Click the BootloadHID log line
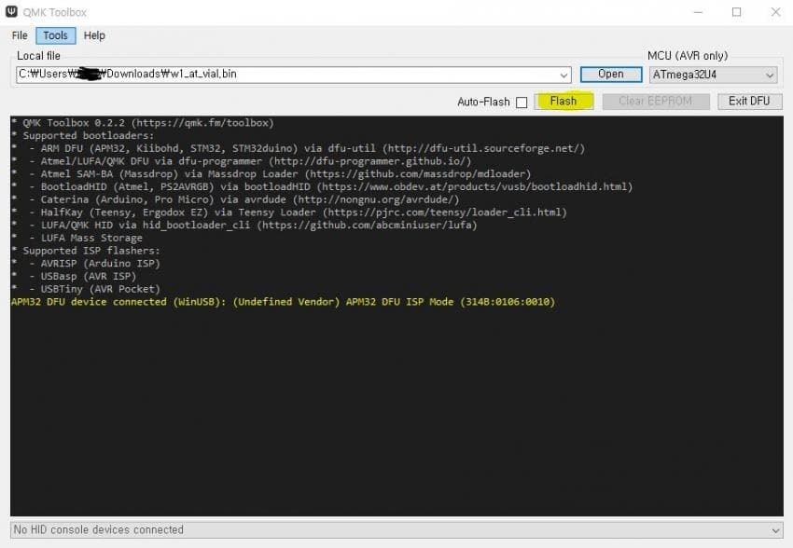Image resolution: width=793 pixels, height=548 pixels. (322, 187)
